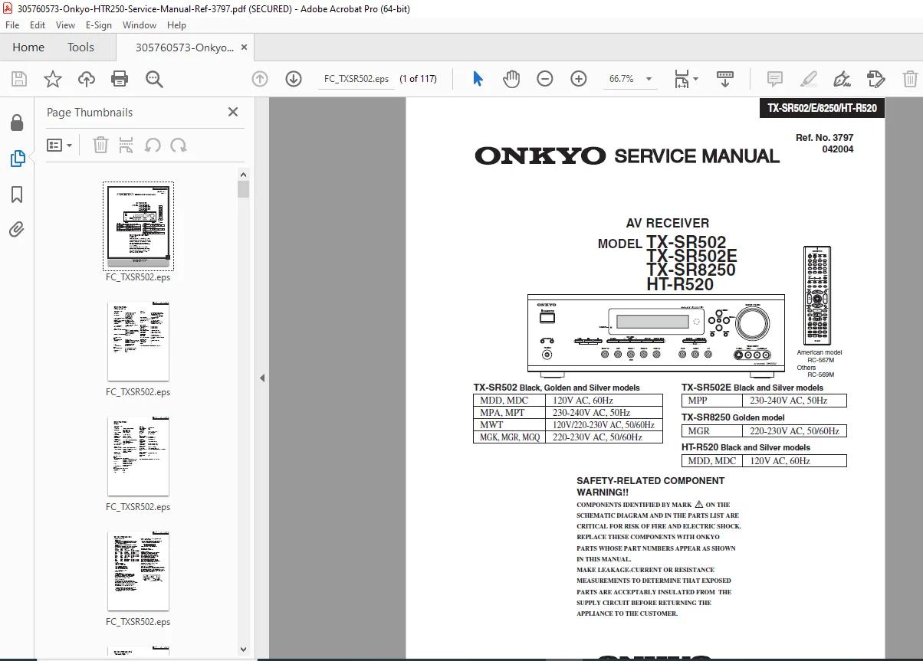The image size is (923, 661).
Task: Select the 305760573-Onkyo document tab
Action: click(x=185, y=47)
